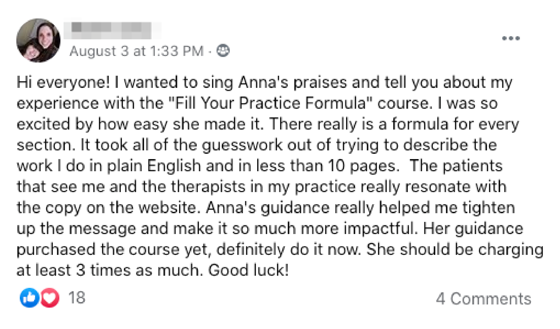
Task: Click the word "website" in the post
Action: tap(168, 208)
